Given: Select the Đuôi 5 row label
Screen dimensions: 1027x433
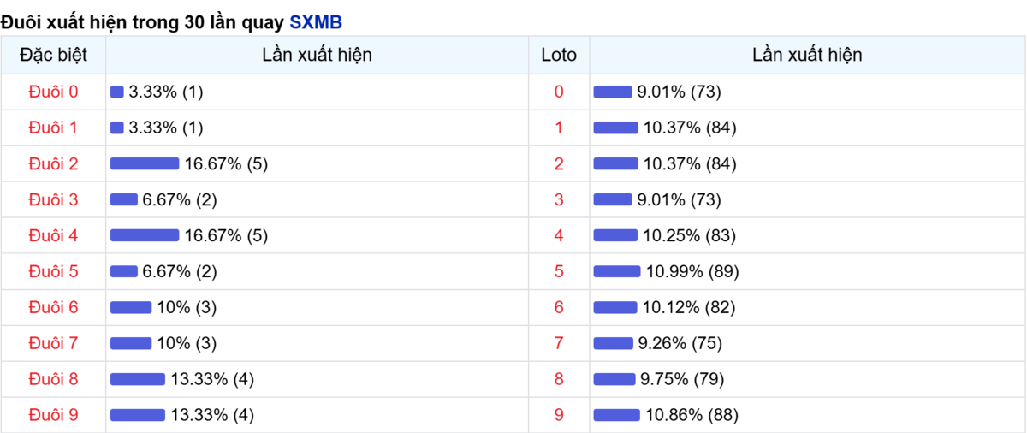Looking at the screenshot, I should coord(53,271).
